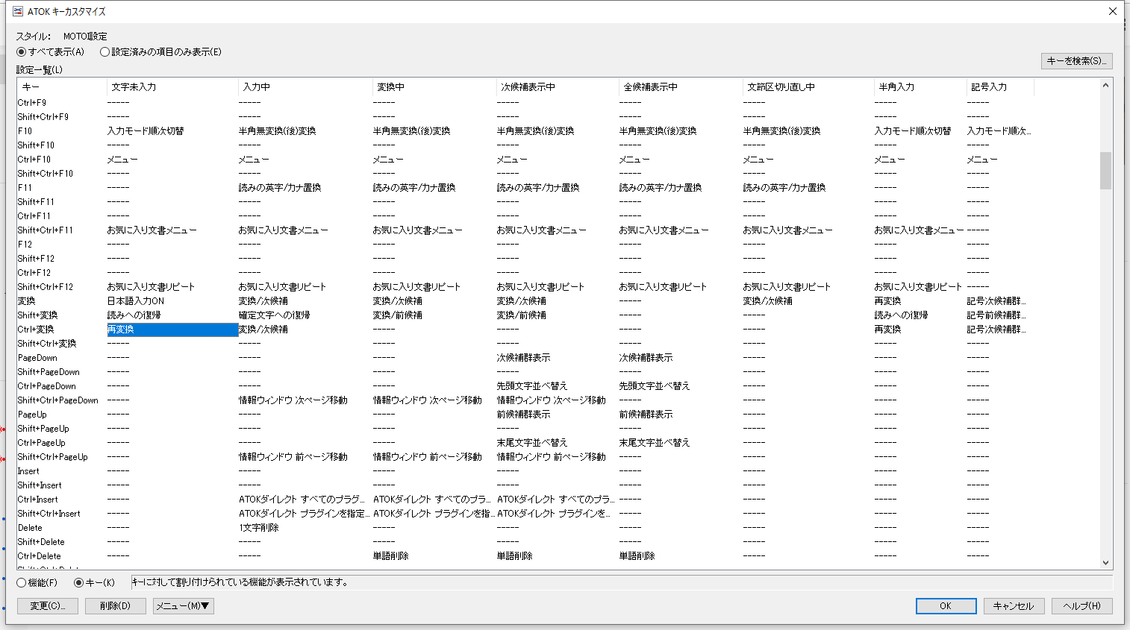Click the vertical scrollbar thumb
The width and height of the screenshot is (1130, 630).
tap(1105, 171)
